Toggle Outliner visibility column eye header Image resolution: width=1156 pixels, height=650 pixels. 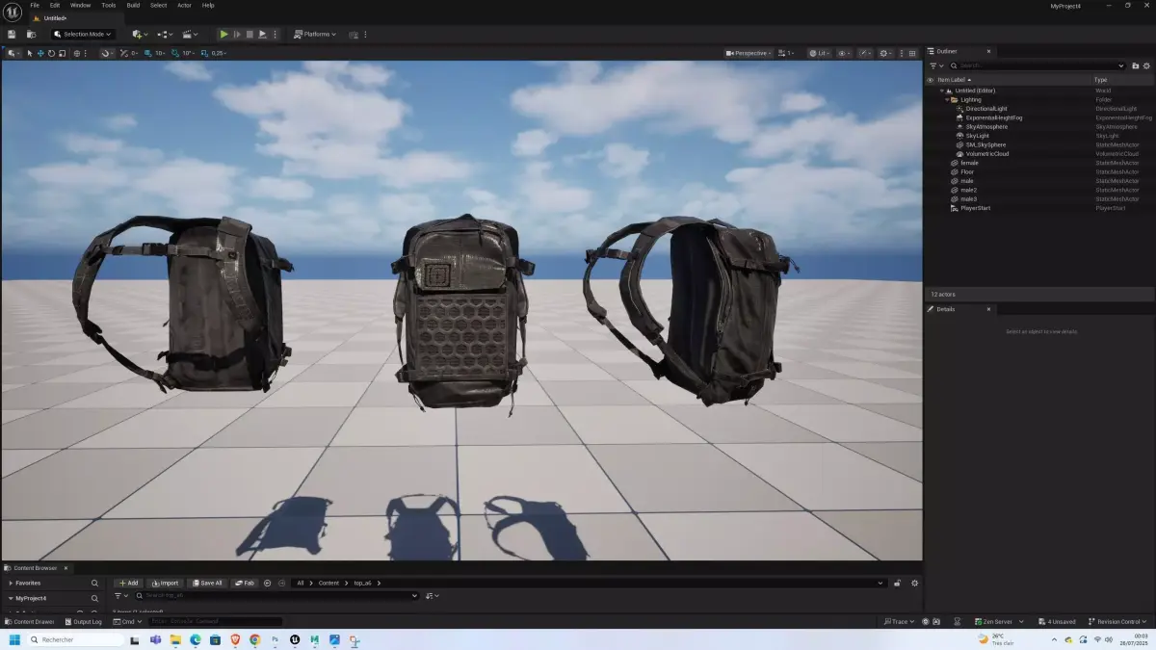pyautogui.click(x=931, y=80)
